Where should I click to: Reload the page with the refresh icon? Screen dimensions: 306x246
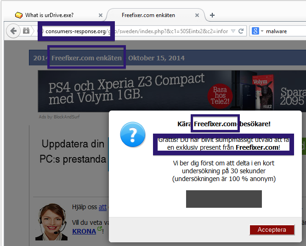[x=241, y=31]
